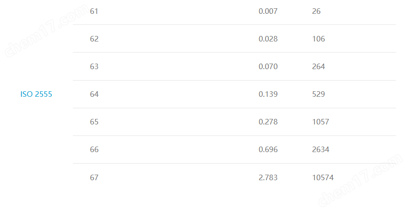Select spindle number 61 cell
The width and height of the screenshot is (408, 212).
pyautogui.click(x=94, y=11)
